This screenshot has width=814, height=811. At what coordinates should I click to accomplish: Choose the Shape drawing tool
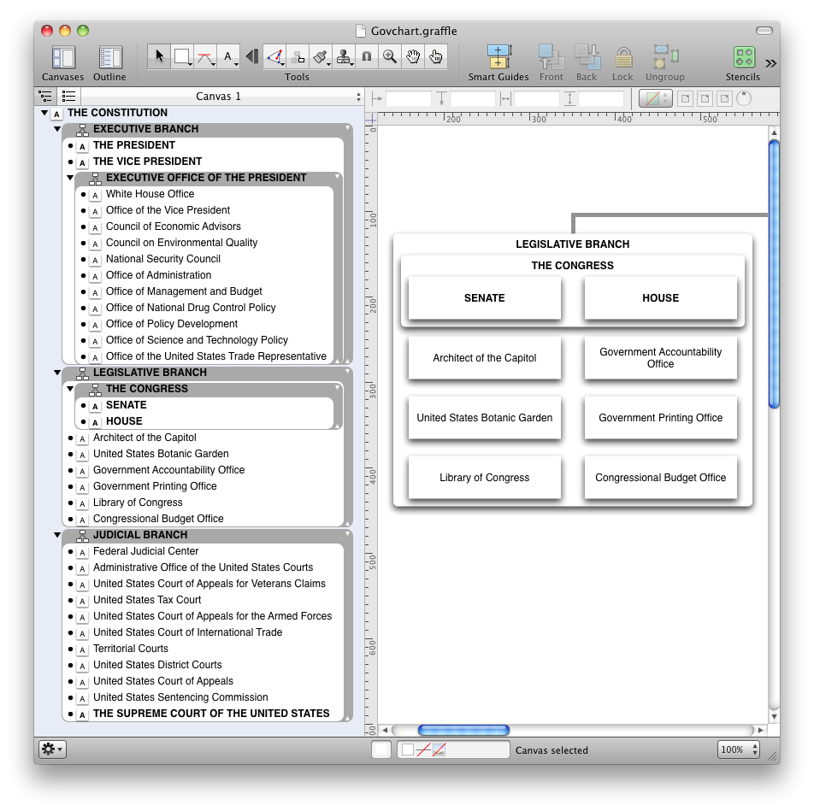pos(181,56)
